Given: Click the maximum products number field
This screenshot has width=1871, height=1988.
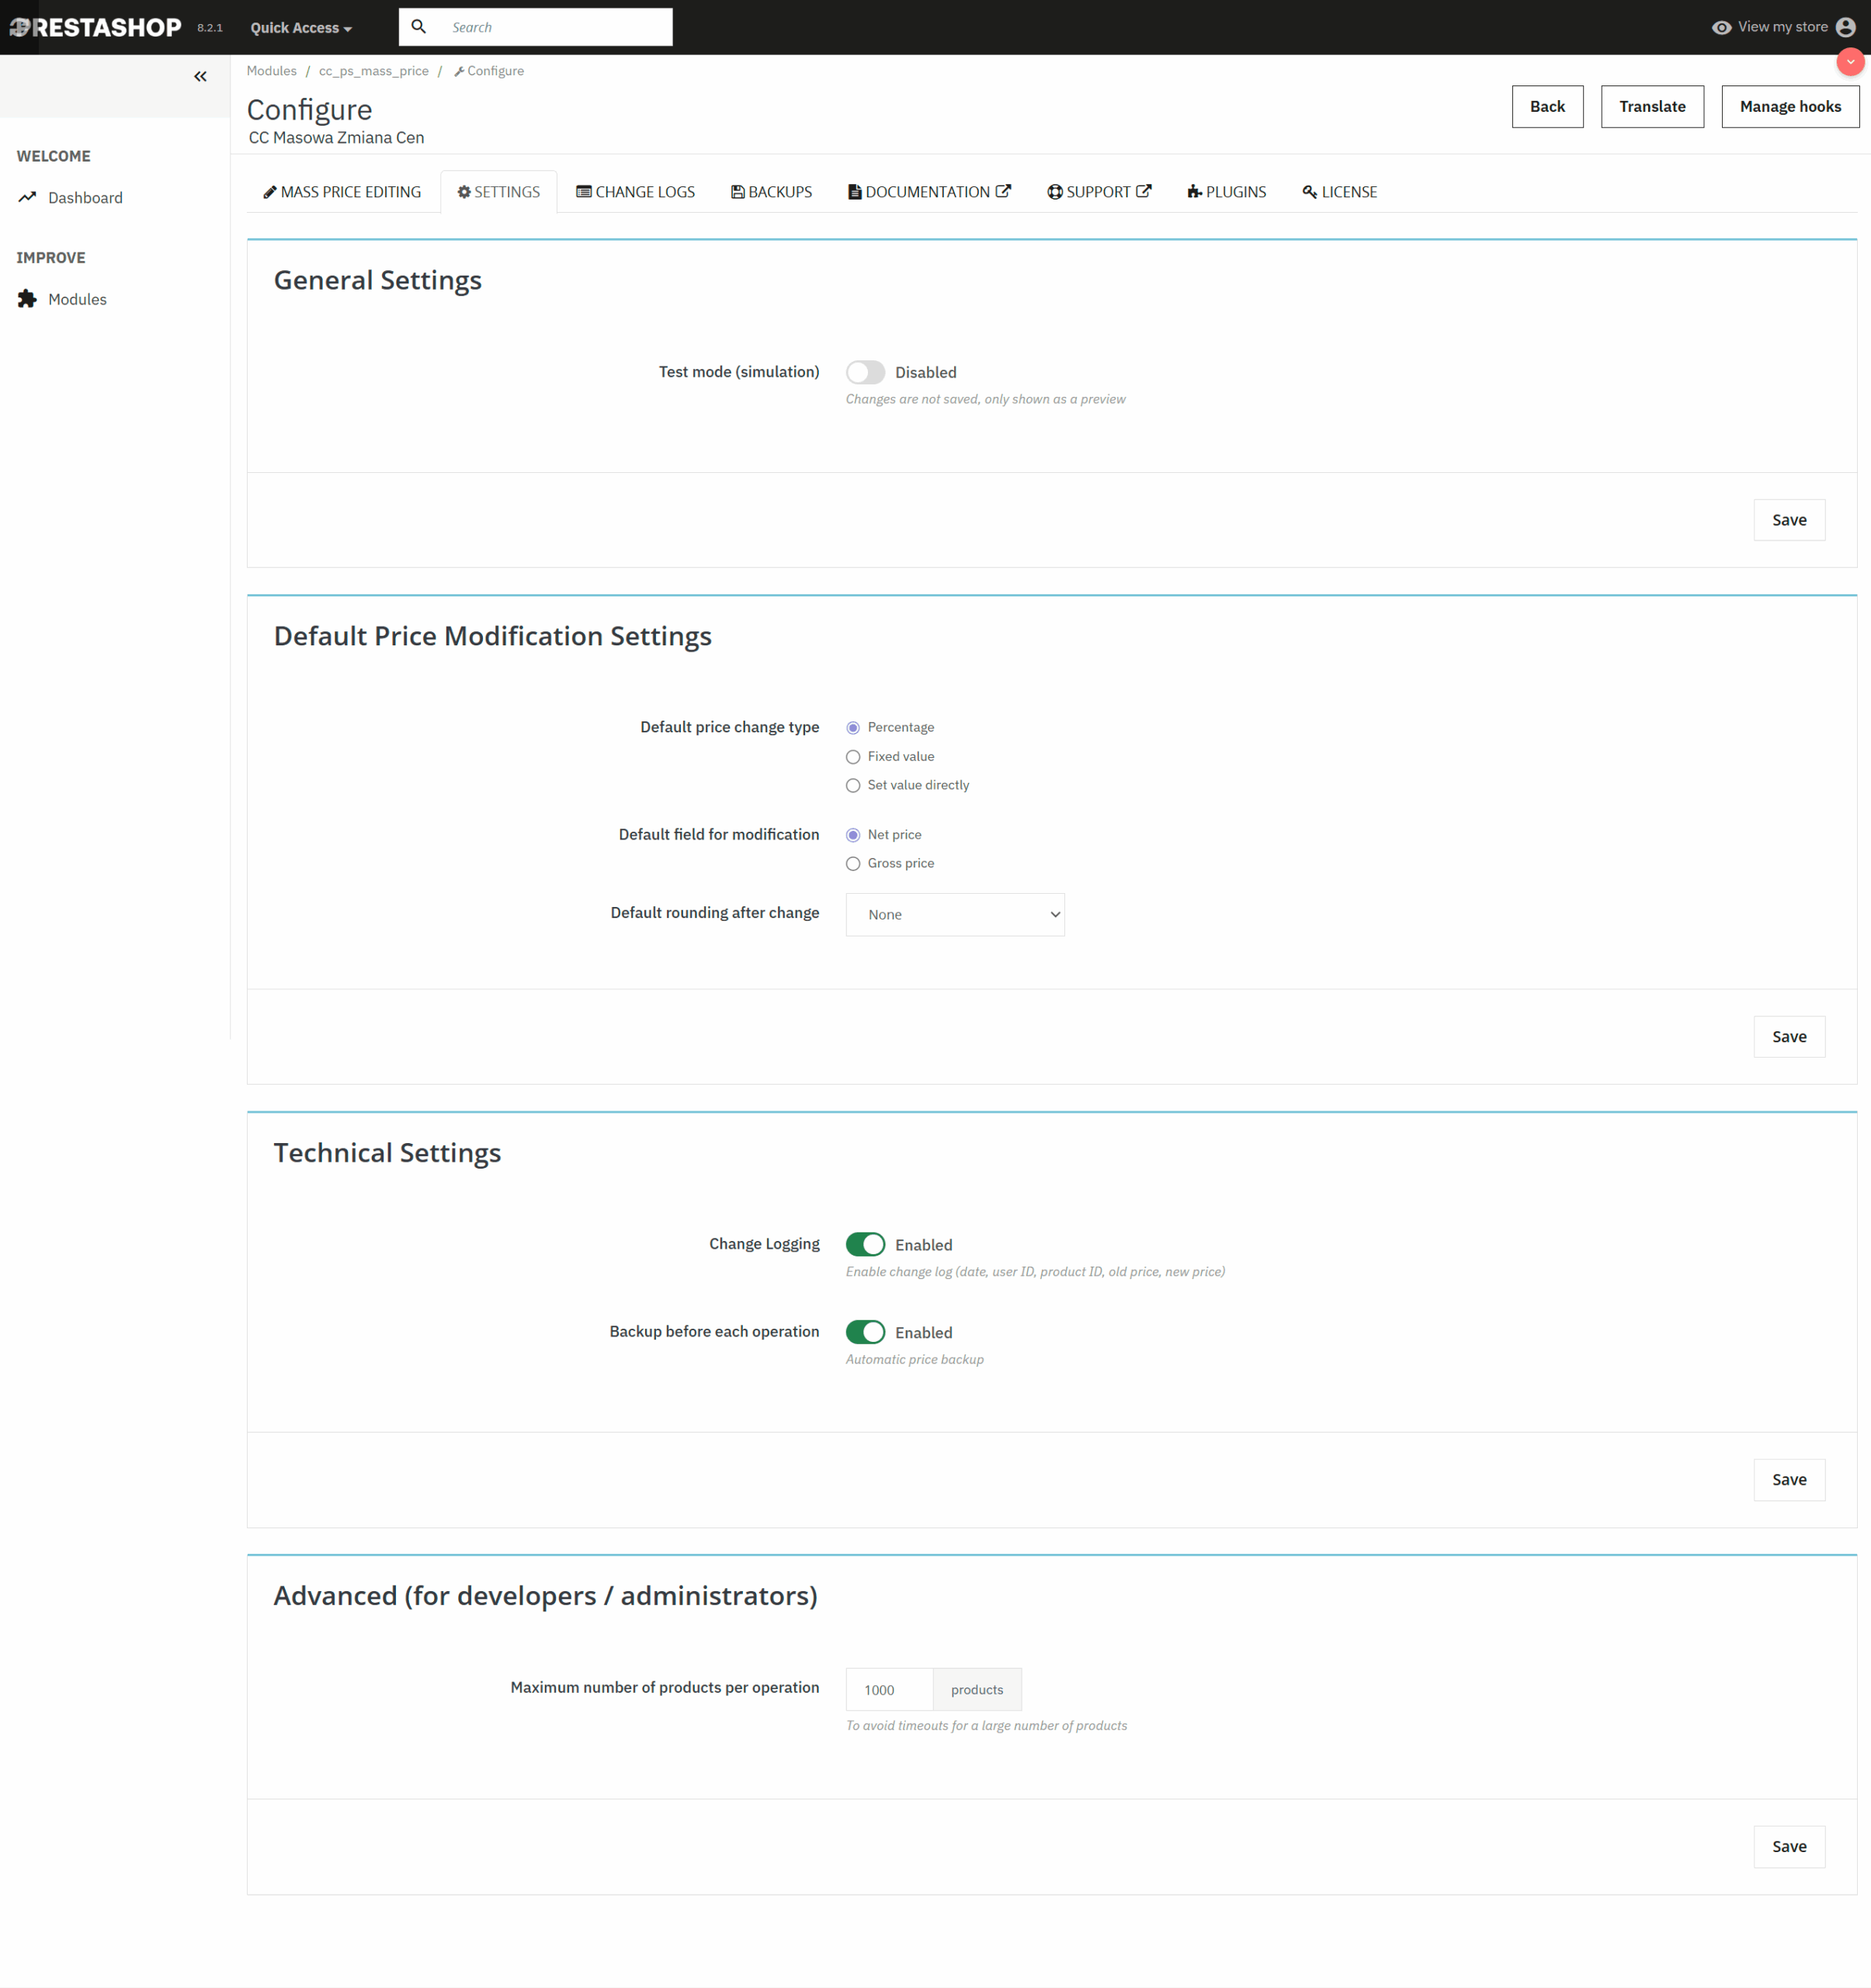Looking at the screenshot, I should pyautogui.click(x=888, y=1689).
